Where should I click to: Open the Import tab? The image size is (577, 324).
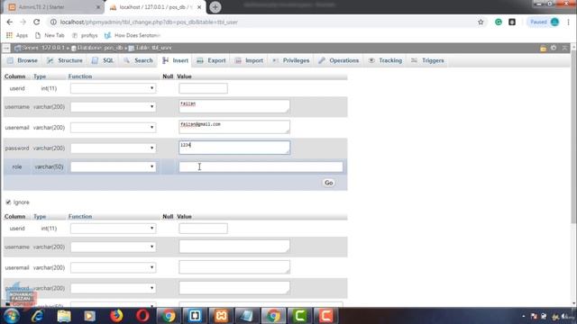(249, 60)
